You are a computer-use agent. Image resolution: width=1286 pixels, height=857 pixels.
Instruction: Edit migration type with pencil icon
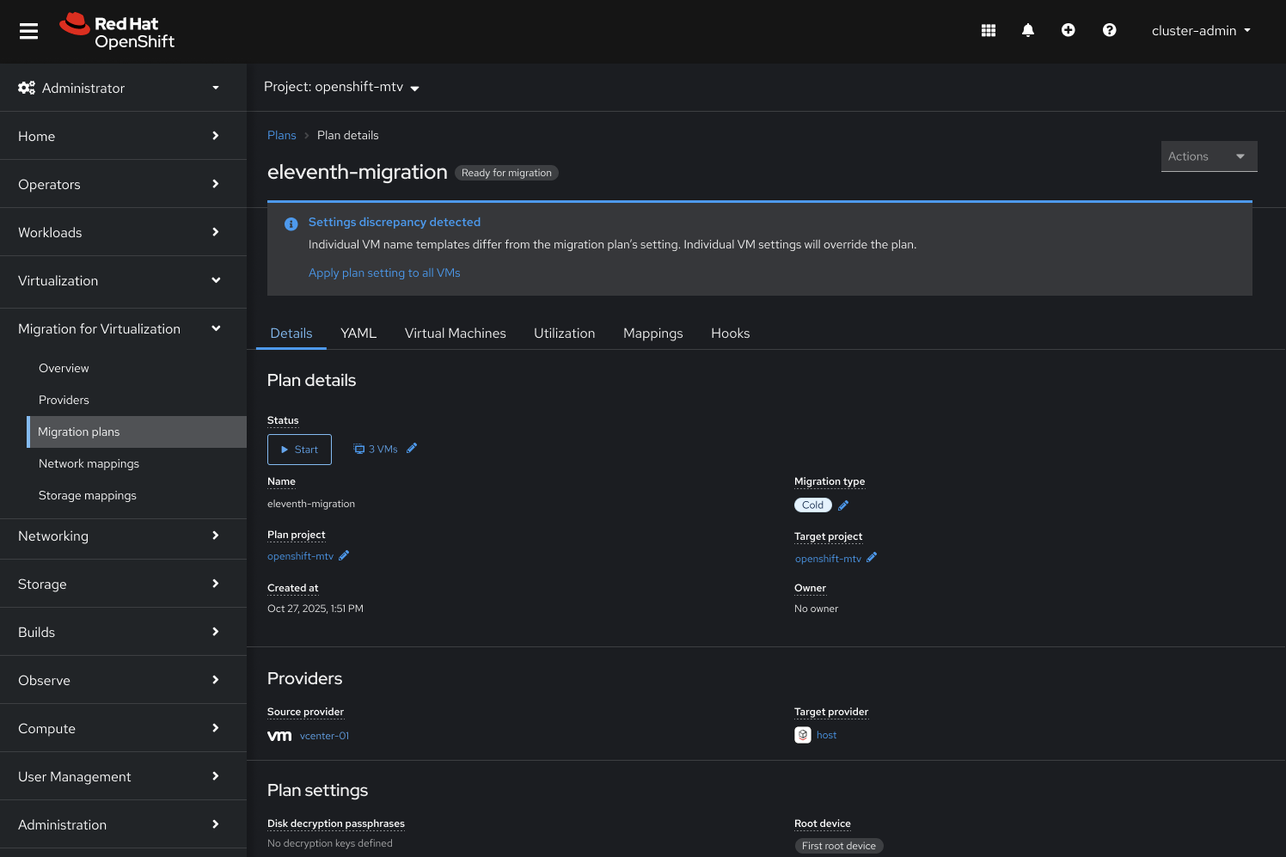[843, 505]
